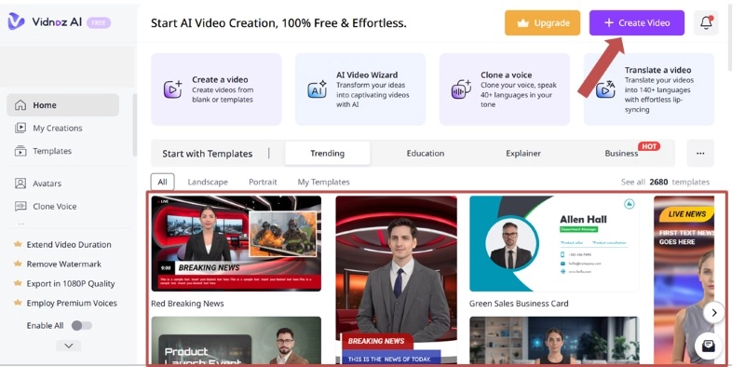Open the portrait Breaking News anchor template
Viewport: 745px width, 367px height.
pyautogui.click(x=397, y=279)
